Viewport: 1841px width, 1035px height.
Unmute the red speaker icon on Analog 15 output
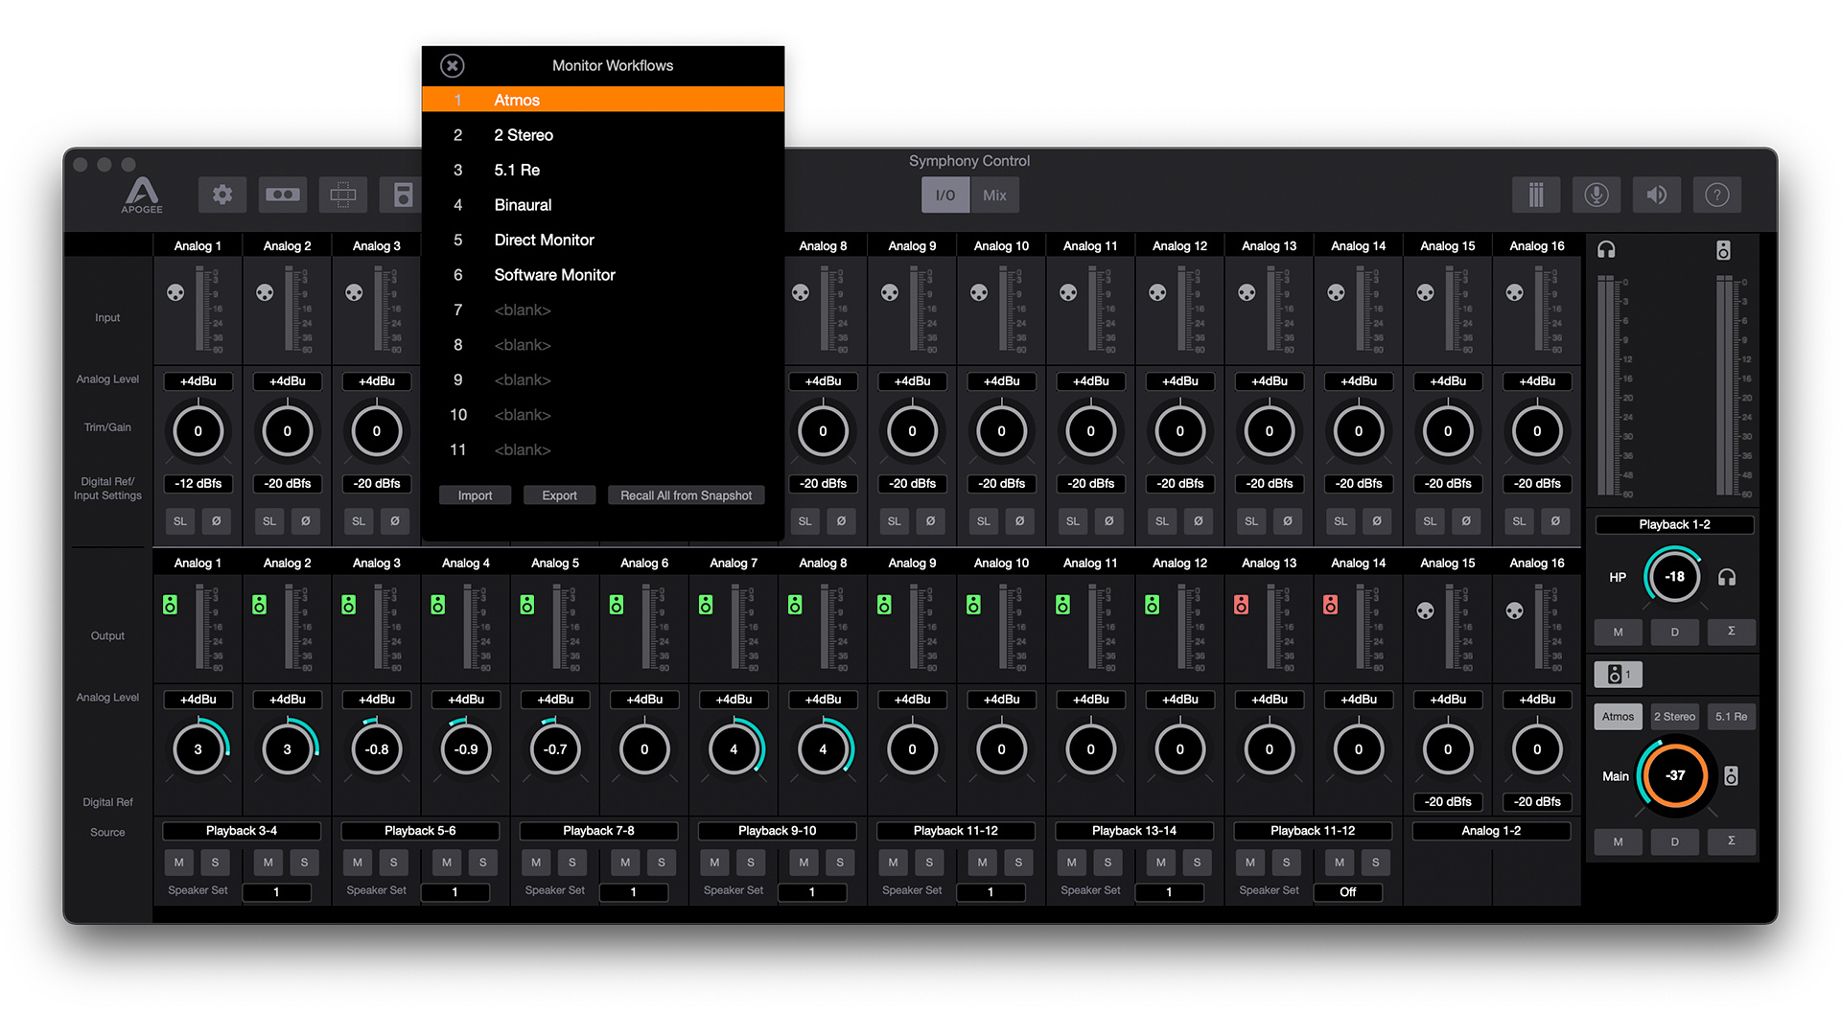(x=1330, y=605)
